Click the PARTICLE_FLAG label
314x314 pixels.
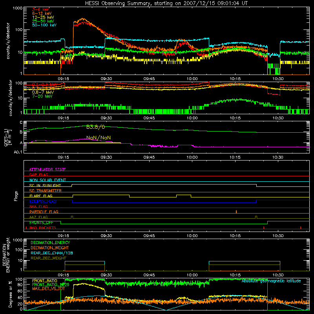click(x=44, y=212)
